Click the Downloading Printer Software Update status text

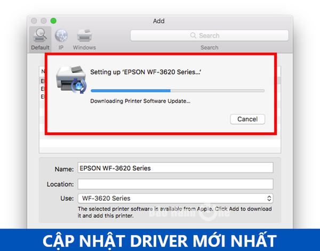coord(140,101)
